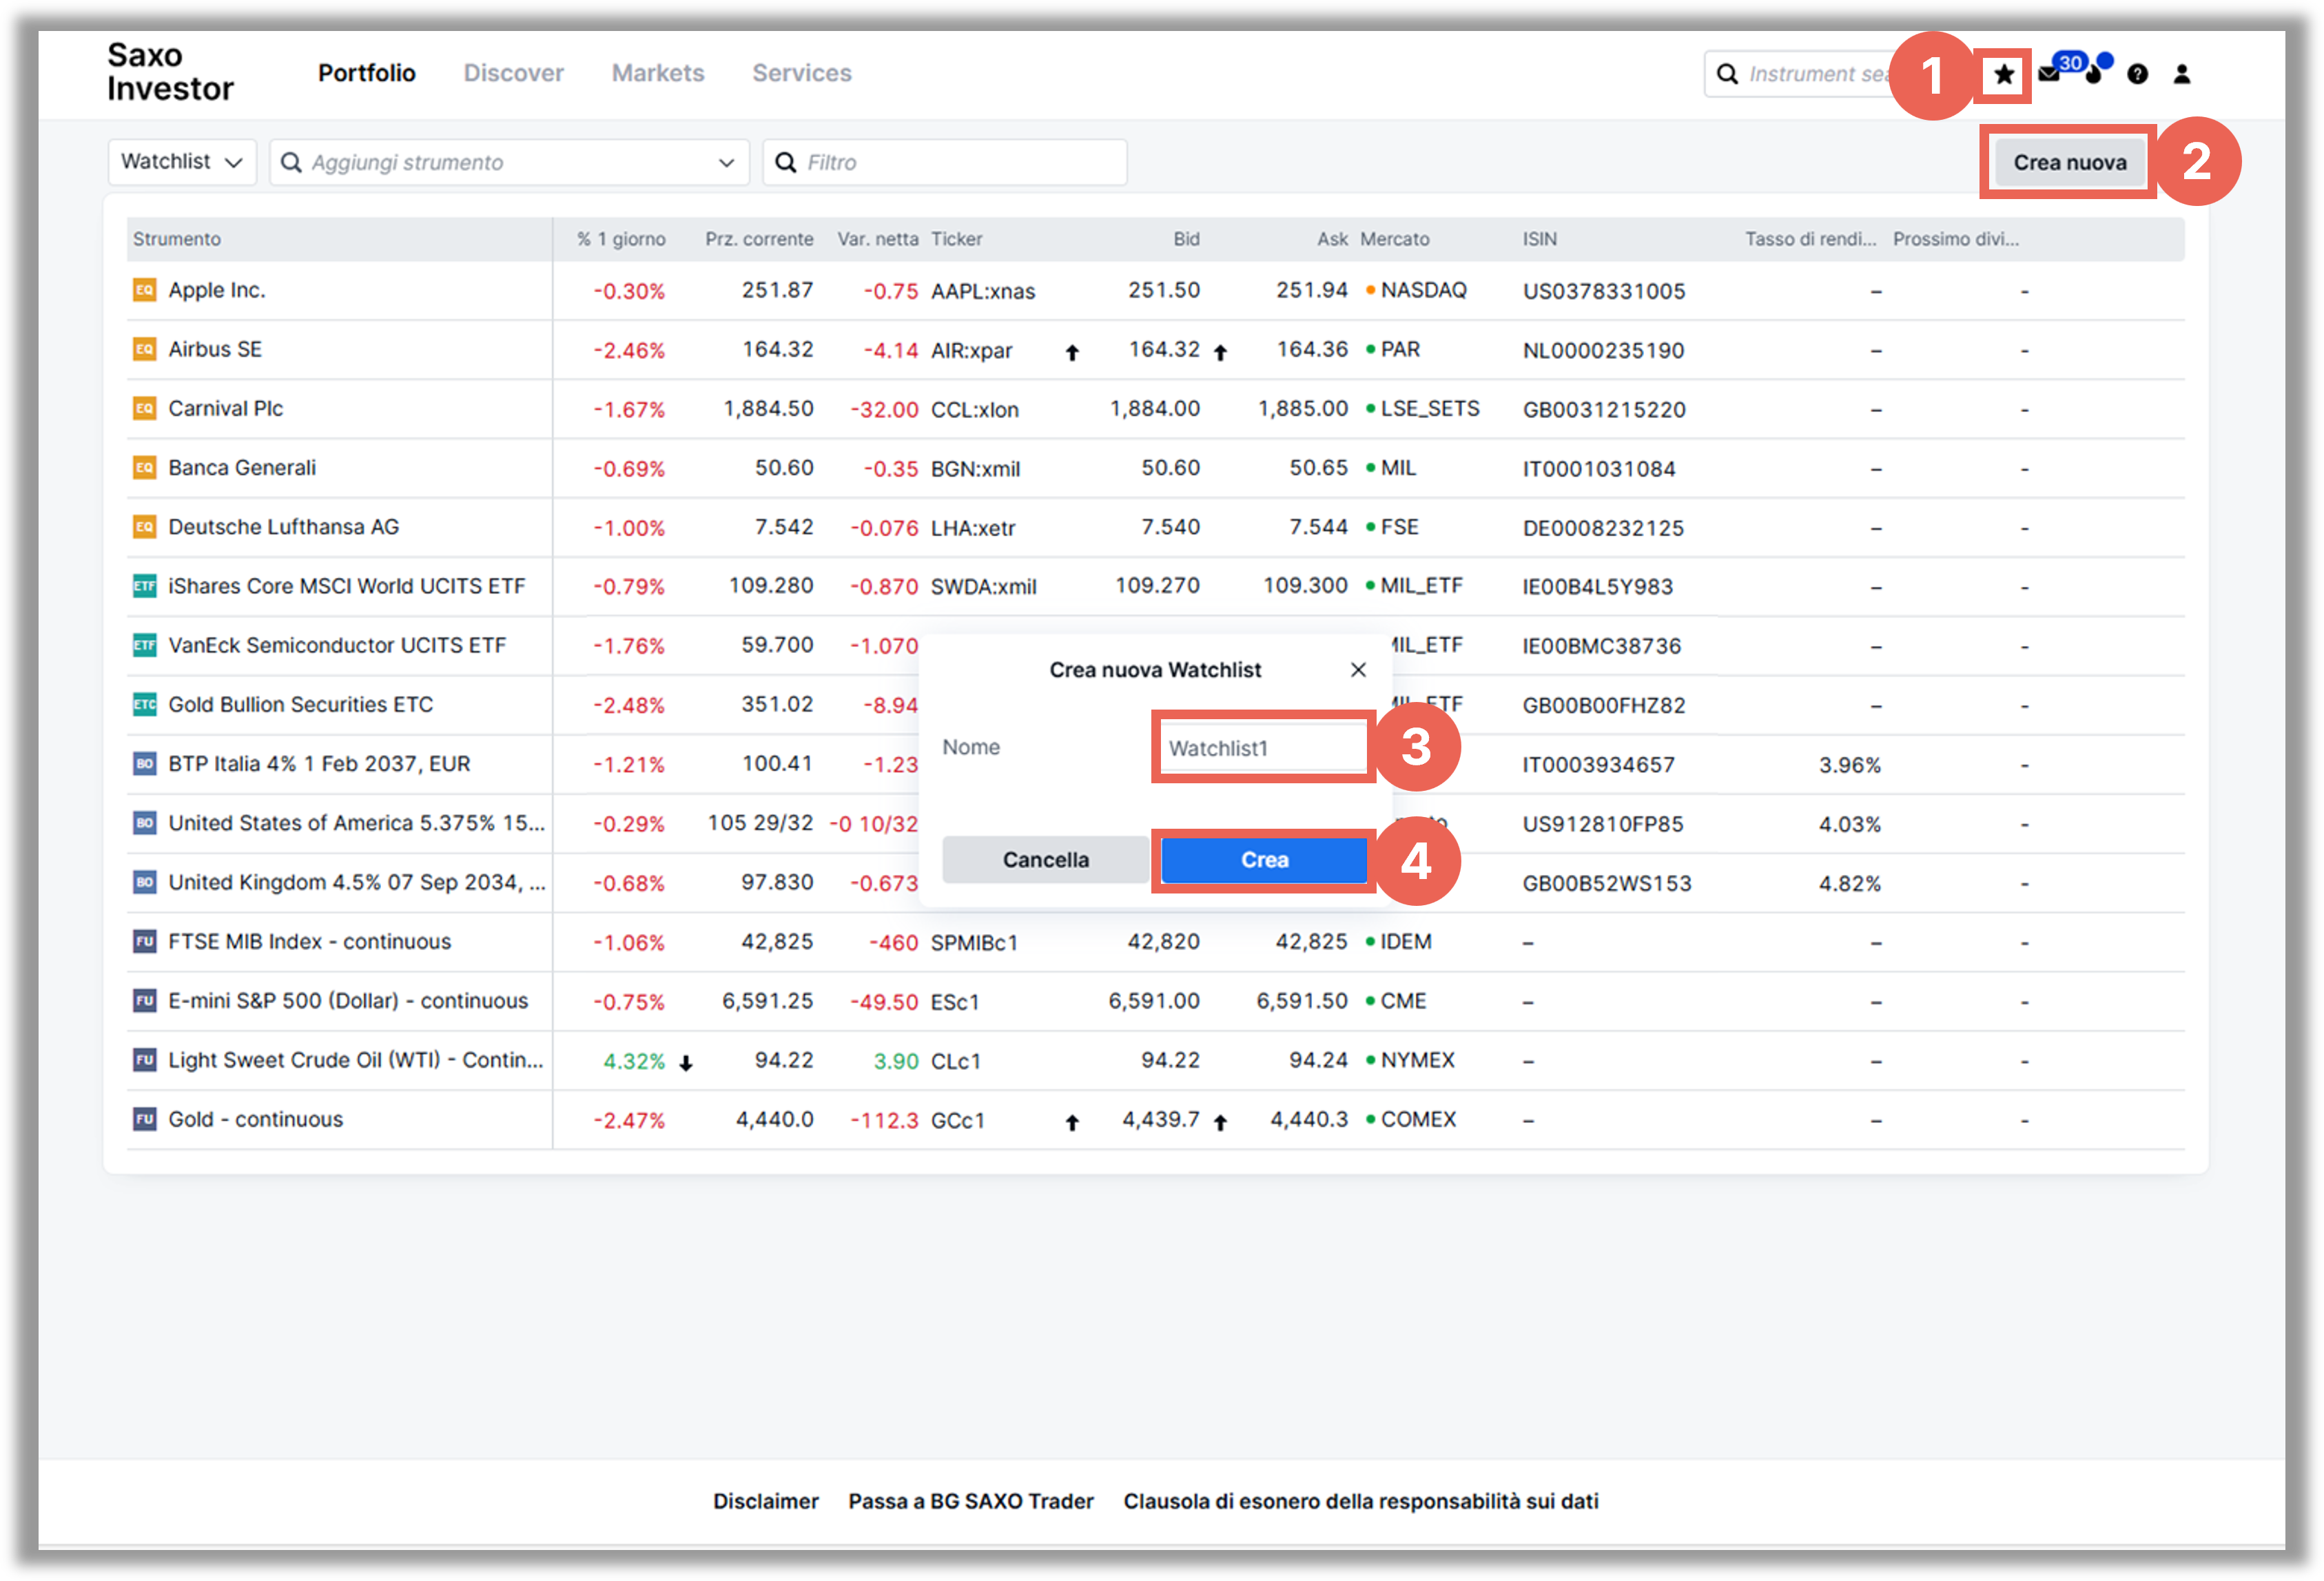The height and width of the screenshot is (1581, 2324).
Task: Sort by Ticker column header
Action: coord(957,239)
